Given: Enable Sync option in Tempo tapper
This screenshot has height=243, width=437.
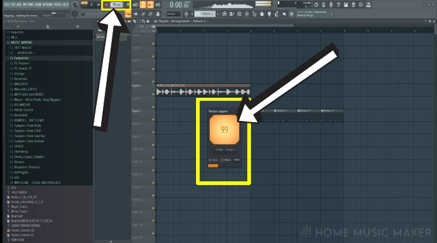Looking at the screenshot, I should click(214, 160).
